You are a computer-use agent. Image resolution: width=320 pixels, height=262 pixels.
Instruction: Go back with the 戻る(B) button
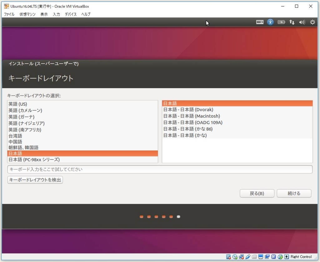(x=257, y=193)
